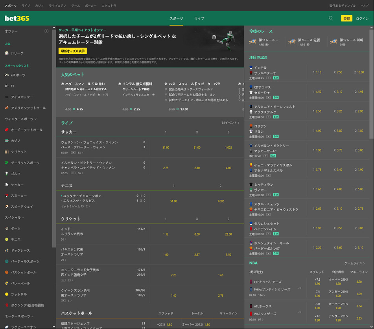This screenshot has width=374, height=329.
Task: Click the ゲーリックスポーツ shamrock icon
Action: click(7, 163)
